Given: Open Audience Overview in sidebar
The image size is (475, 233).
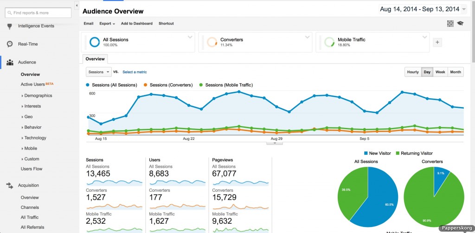Looking at the screenshot, I should coord(30,75).
